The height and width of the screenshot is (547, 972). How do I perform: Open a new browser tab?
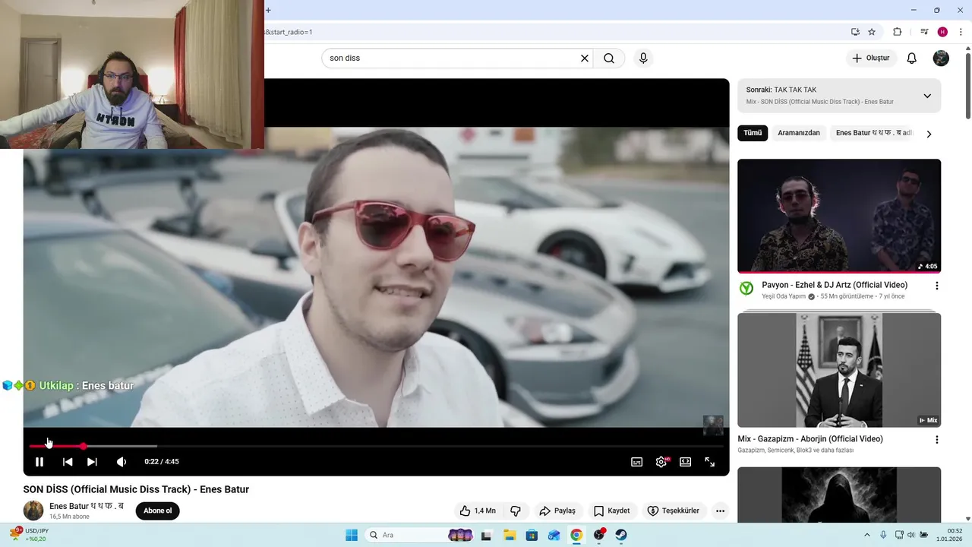[x=268, y=10]
